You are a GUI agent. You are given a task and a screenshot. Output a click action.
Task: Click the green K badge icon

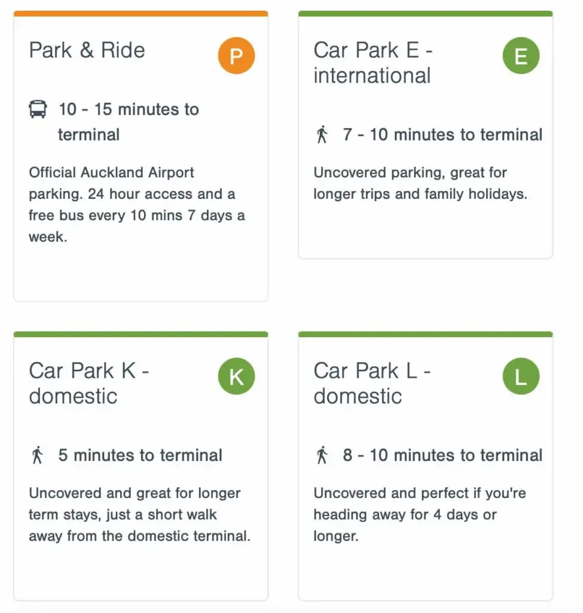click(x=236, y=376)
